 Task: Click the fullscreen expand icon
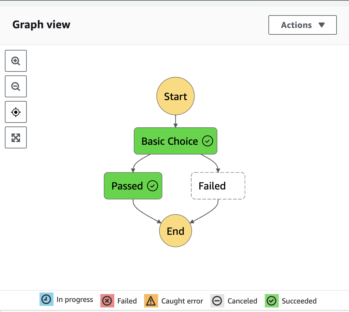(16, 138)
